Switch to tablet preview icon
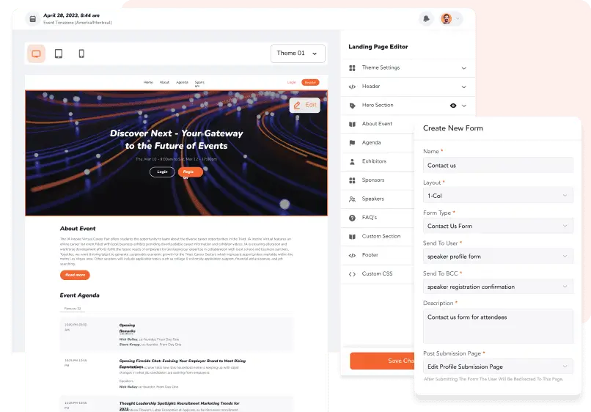The width and height of the screenshot is (591, 412). point(59,54)
